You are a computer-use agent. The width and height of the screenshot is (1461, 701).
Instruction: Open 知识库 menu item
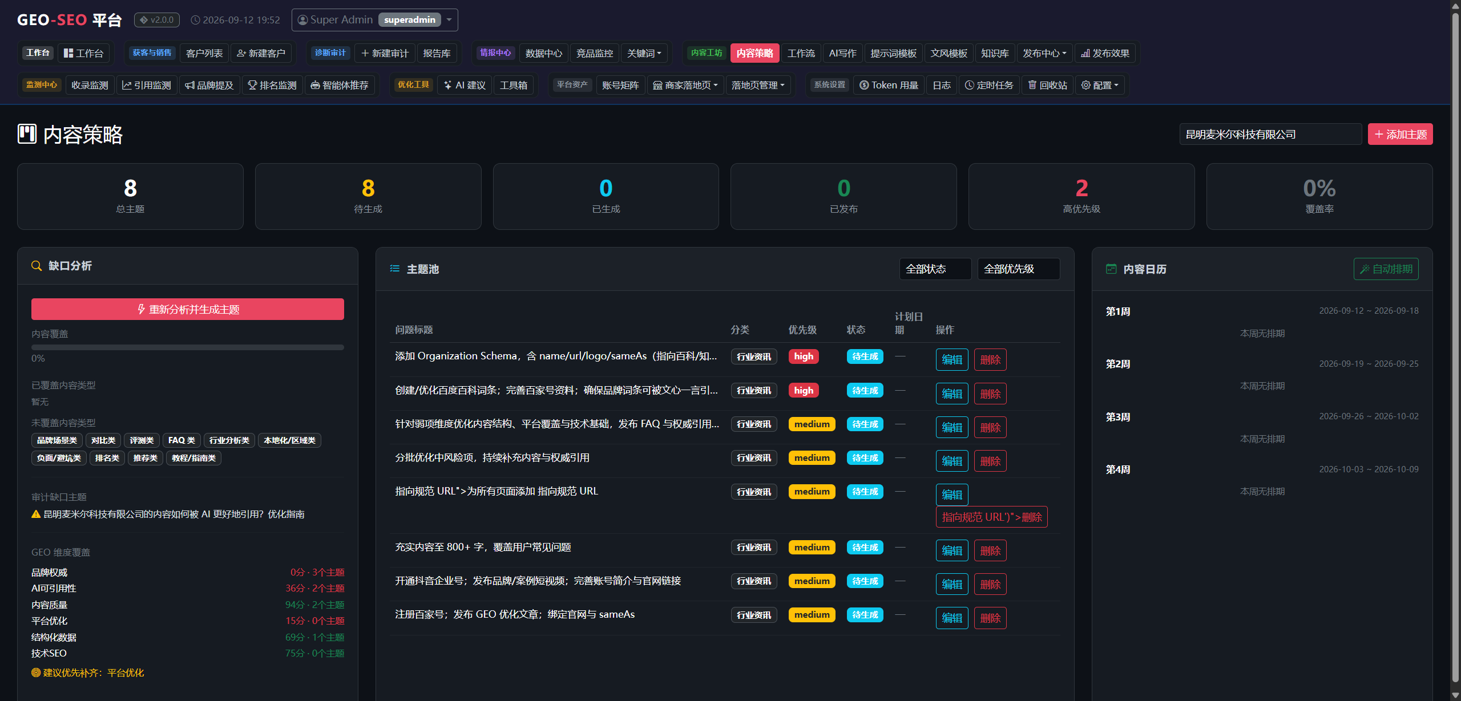click(x=995, y=53)
